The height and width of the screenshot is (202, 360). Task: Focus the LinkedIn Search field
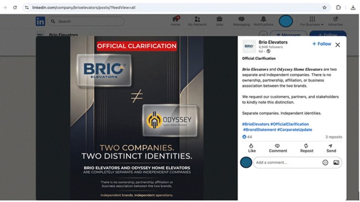click(86, 21)
